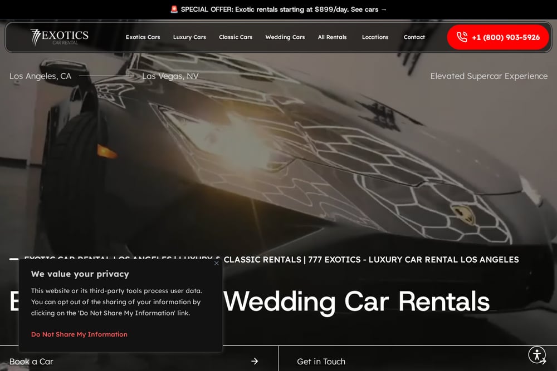Open the Luxury Cars menu item
The width and height of the screenshot is (557, 371).
[x=189, y=37]
